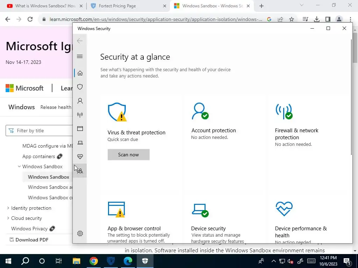Open File Explorer from the taskbar
This screenshot has height=268, width=358.
pyautogui.click(x=76, y=261)
